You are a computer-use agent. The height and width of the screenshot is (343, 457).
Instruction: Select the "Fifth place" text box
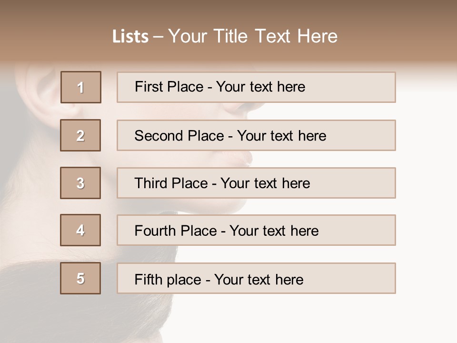click(x=256, y=278)
